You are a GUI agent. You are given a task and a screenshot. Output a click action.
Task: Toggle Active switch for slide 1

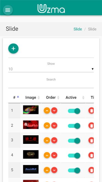[74, 111]
